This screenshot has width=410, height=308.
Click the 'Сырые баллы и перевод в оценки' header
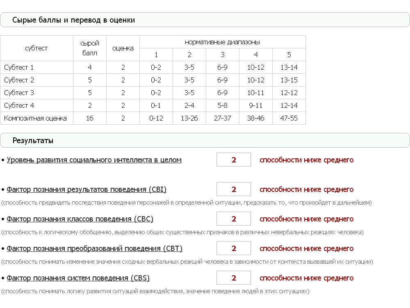[x=73, y=20]
